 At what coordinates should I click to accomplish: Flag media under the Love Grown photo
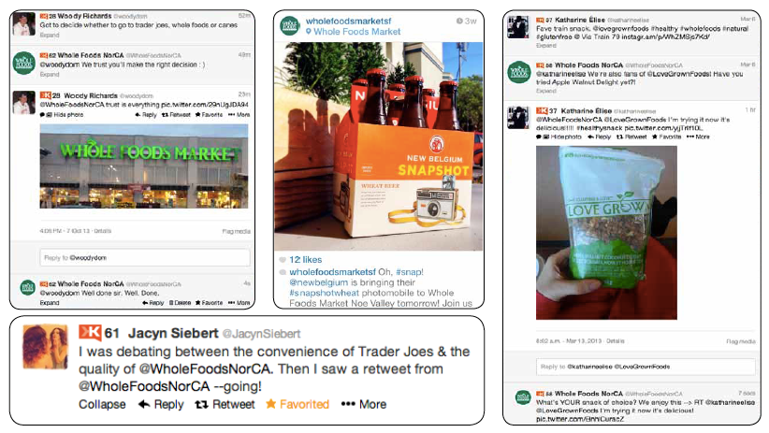click(x=741, y=341)
